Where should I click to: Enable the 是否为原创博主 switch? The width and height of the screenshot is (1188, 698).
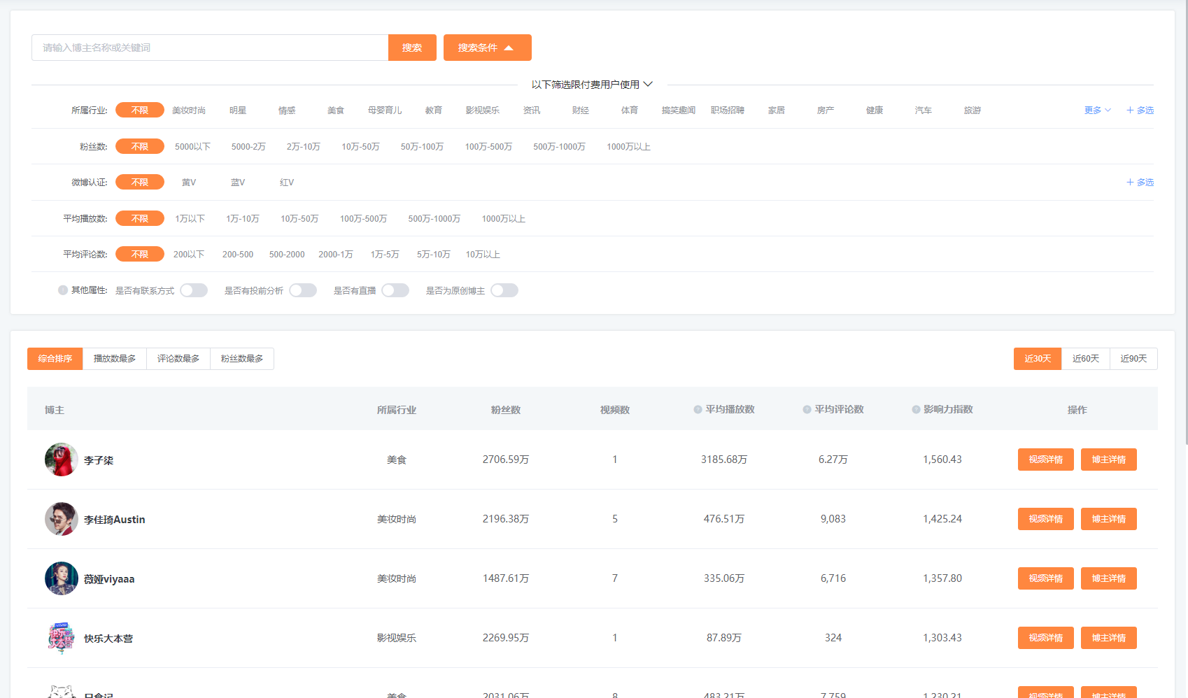[504, 290]
